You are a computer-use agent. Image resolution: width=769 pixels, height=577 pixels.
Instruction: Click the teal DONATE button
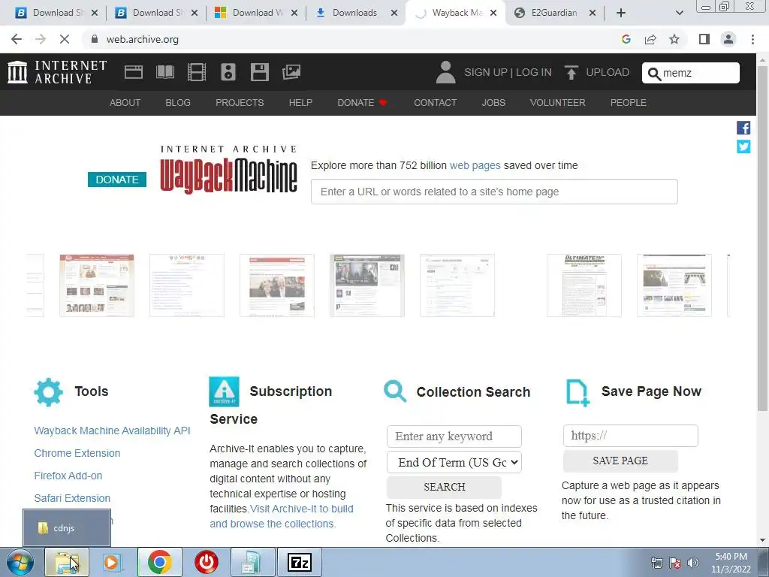point(116,180)
